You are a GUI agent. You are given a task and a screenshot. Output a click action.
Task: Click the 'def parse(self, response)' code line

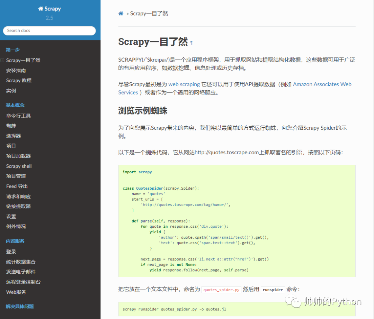pyautogui.click(x=161, y=221)
